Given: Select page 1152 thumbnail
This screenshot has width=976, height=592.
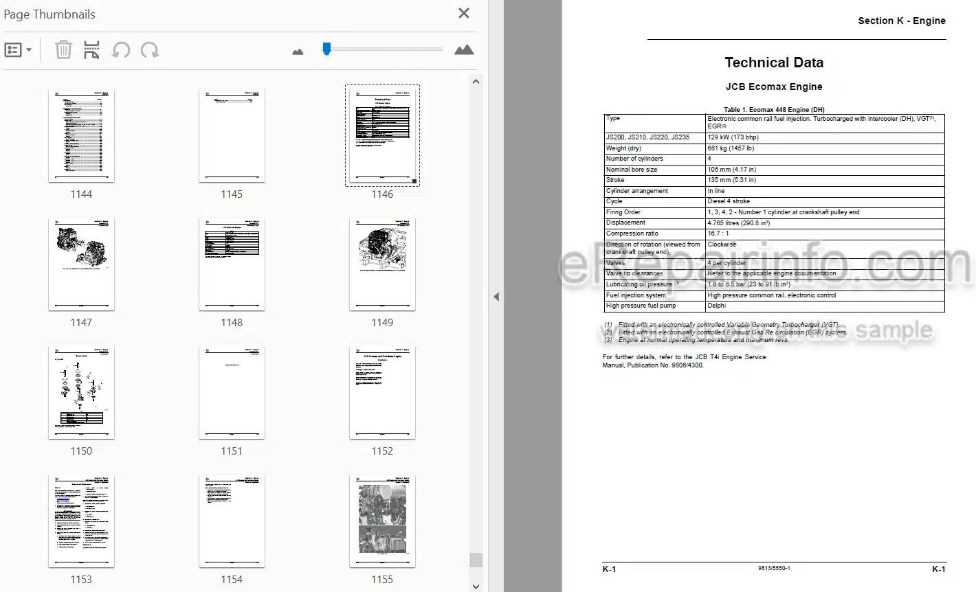Looking at the screenshot, I should point(382,392).
